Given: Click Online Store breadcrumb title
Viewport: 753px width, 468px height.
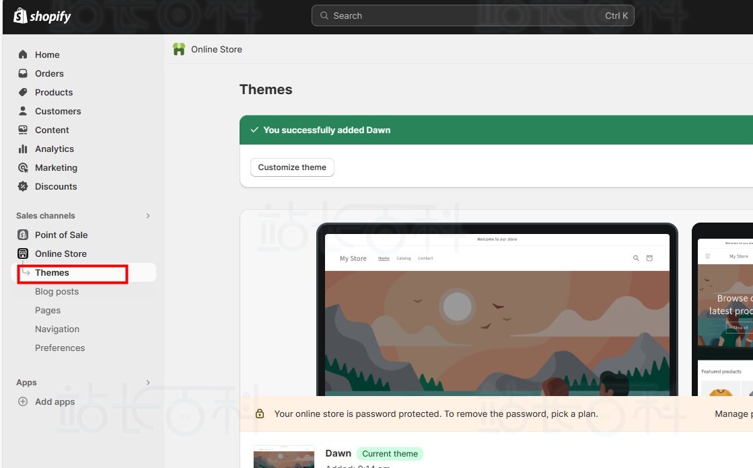Looking at the screenshot, I should [x=217, y=50].
